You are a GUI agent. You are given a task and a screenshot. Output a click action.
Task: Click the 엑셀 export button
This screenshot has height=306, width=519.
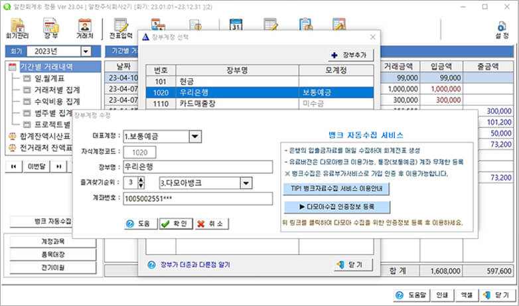pos(466,295)
